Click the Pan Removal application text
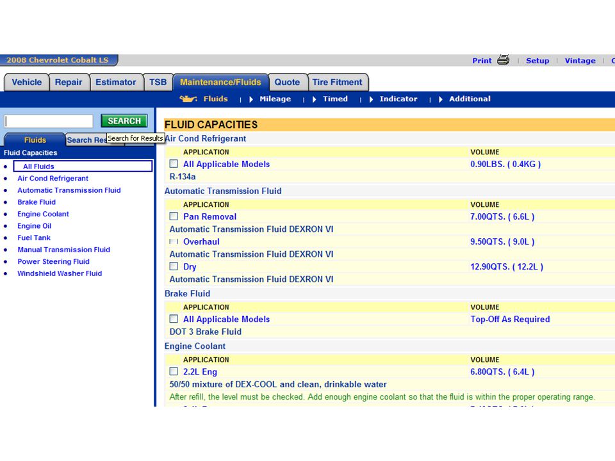 pos(210,216)
